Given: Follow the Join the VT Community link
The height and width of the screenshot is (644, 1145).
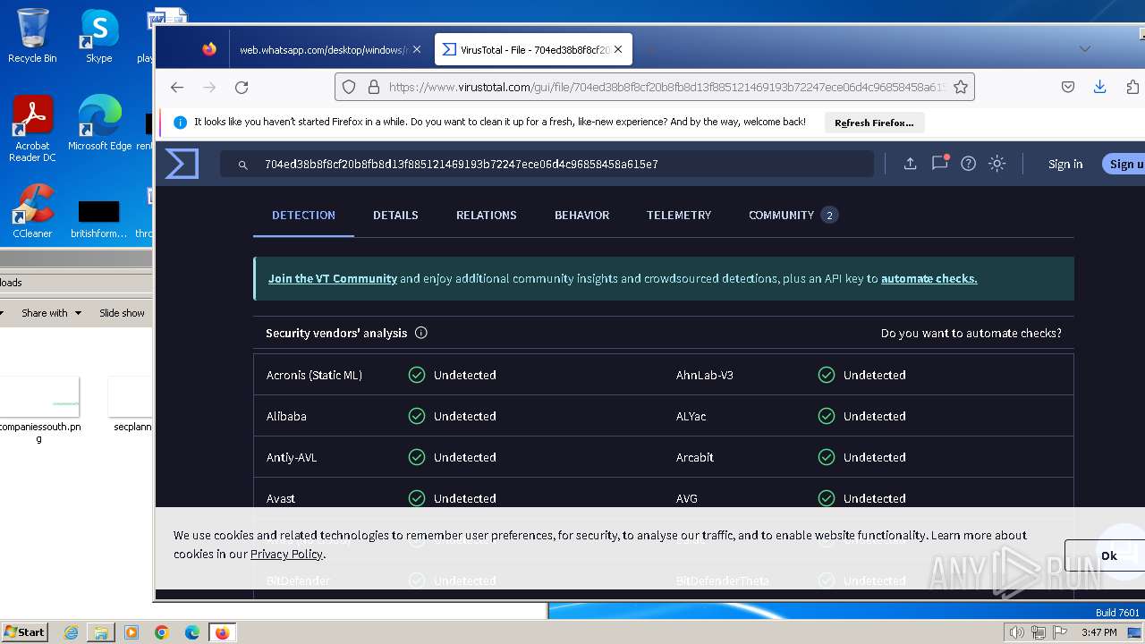Looking at the screenshot, I should coord(333,278).
